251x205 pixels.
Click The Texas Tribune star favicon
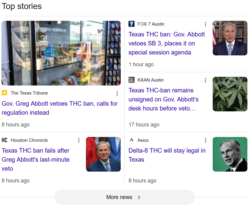(x=5, y=93)
